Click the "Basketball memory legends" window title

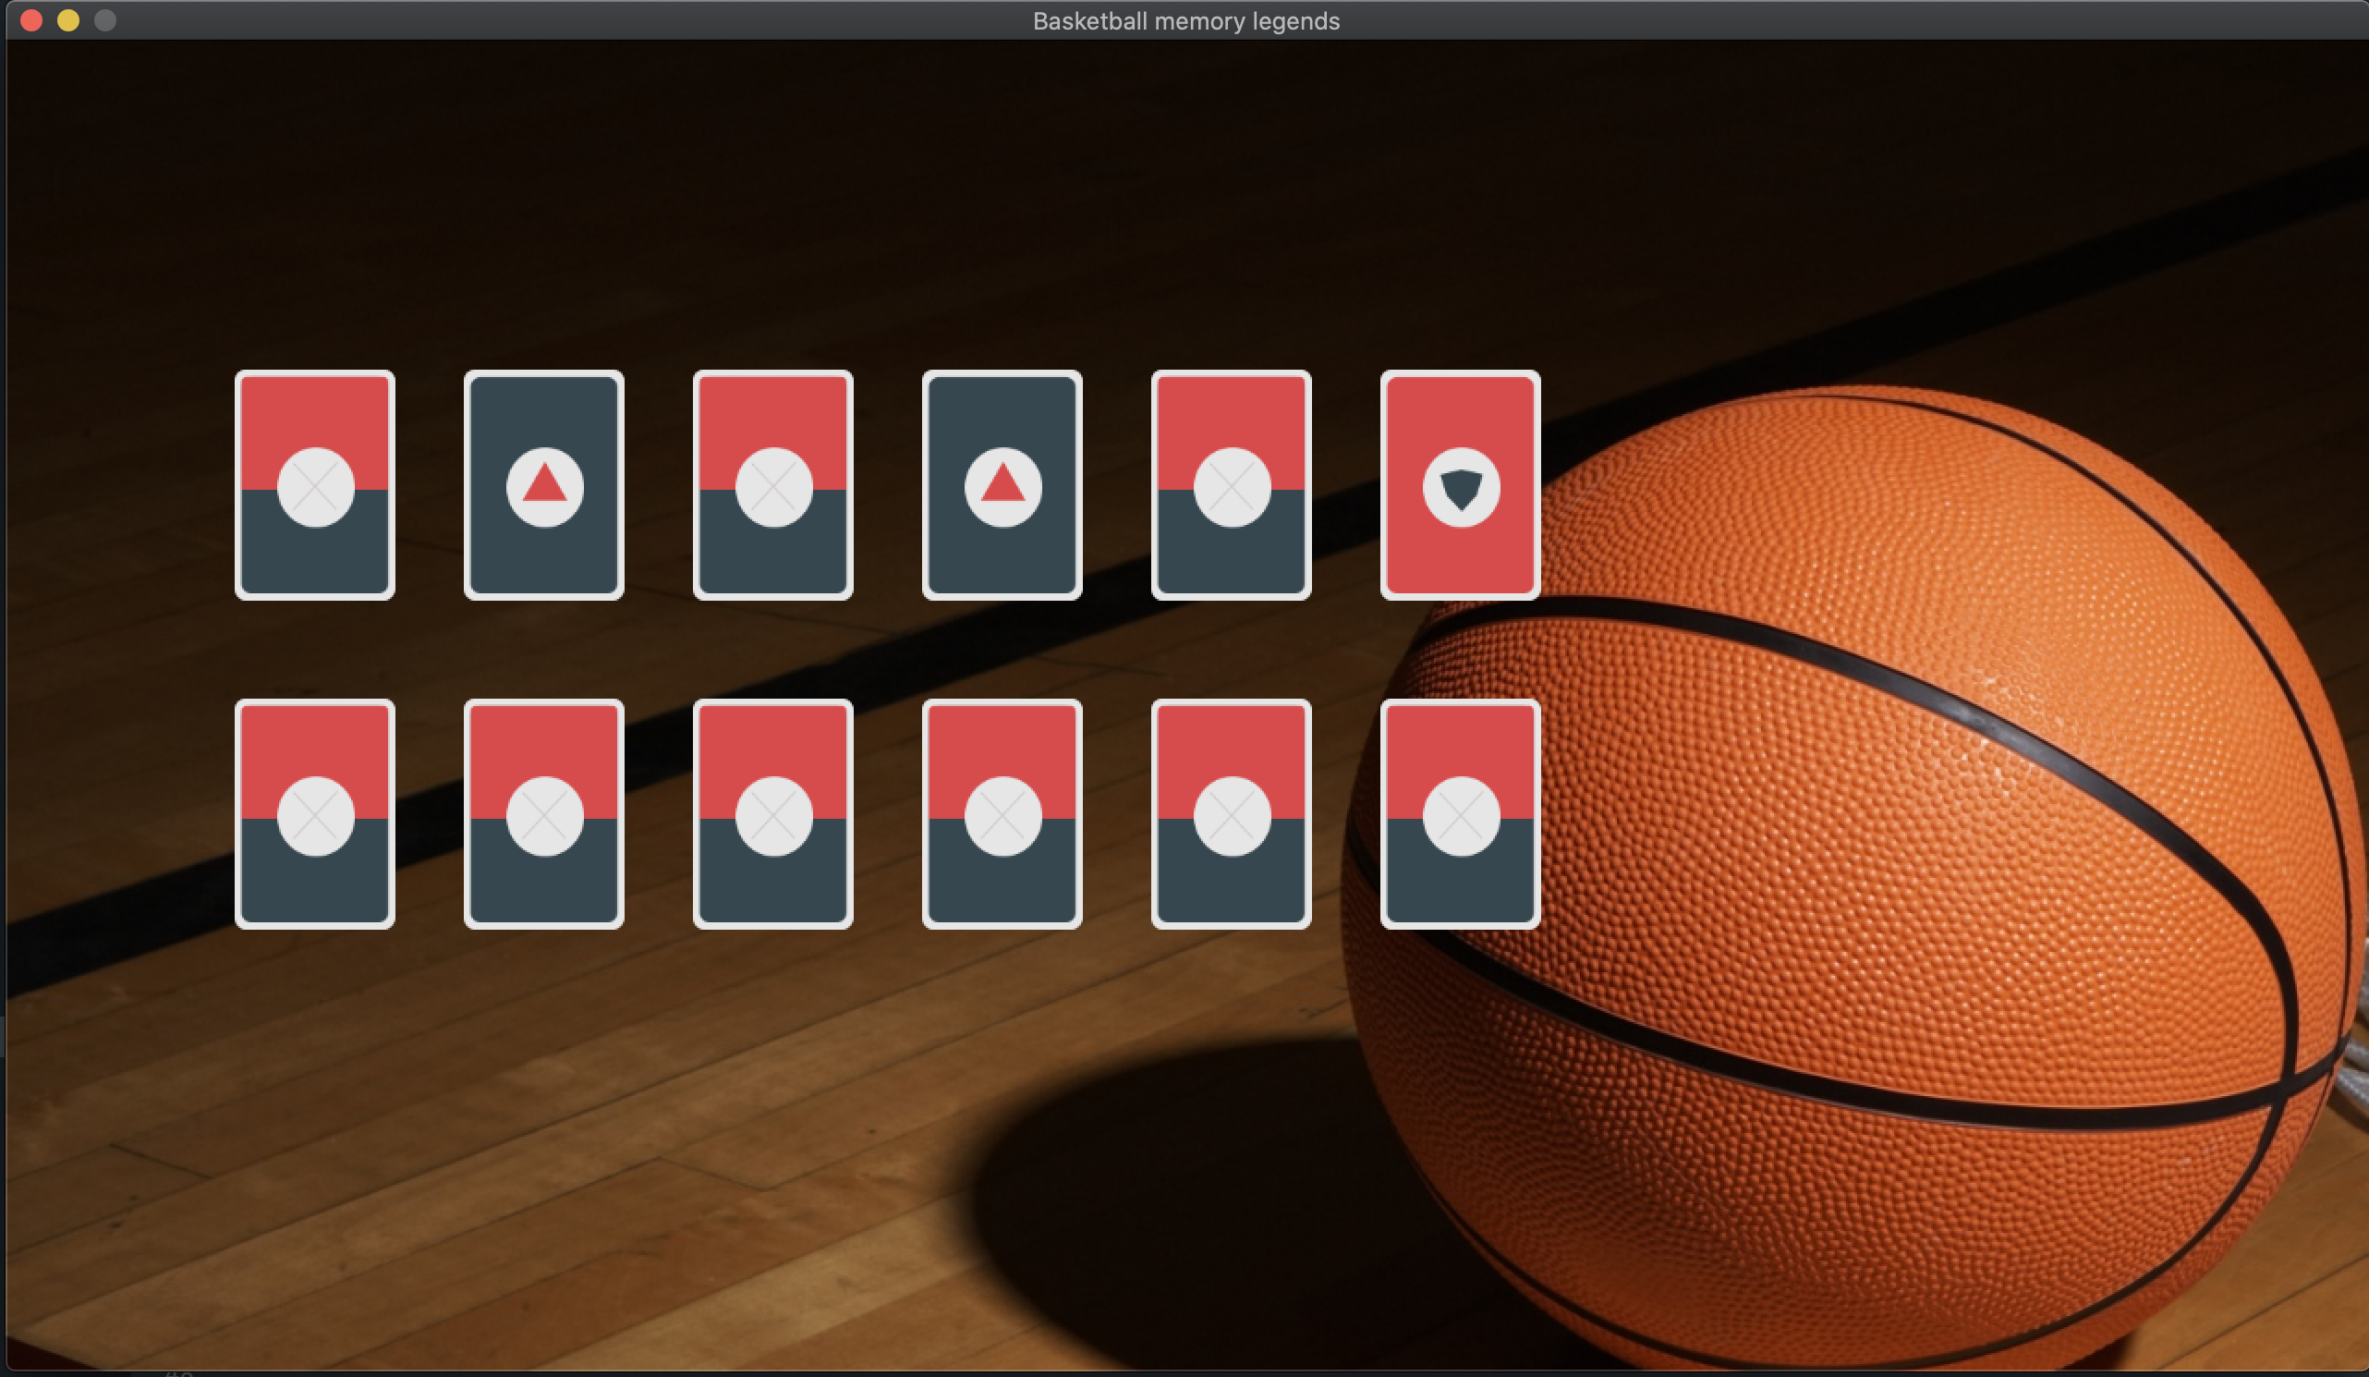pyautogui.click(x=1186, y=21)
